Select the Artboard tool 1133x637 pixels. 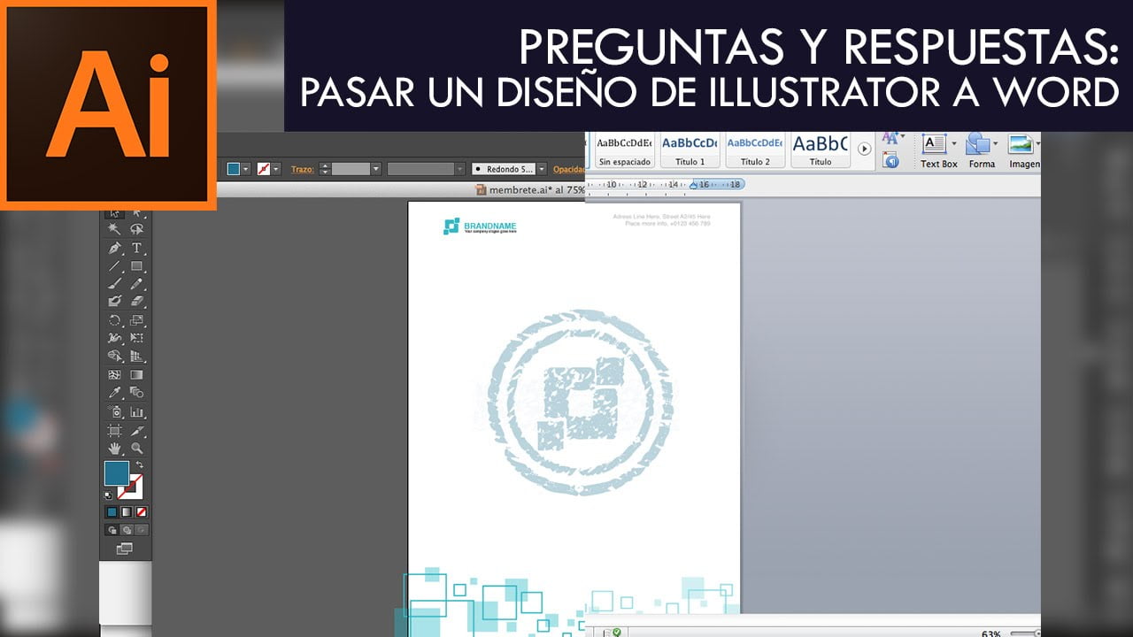[x=115, y=430]
